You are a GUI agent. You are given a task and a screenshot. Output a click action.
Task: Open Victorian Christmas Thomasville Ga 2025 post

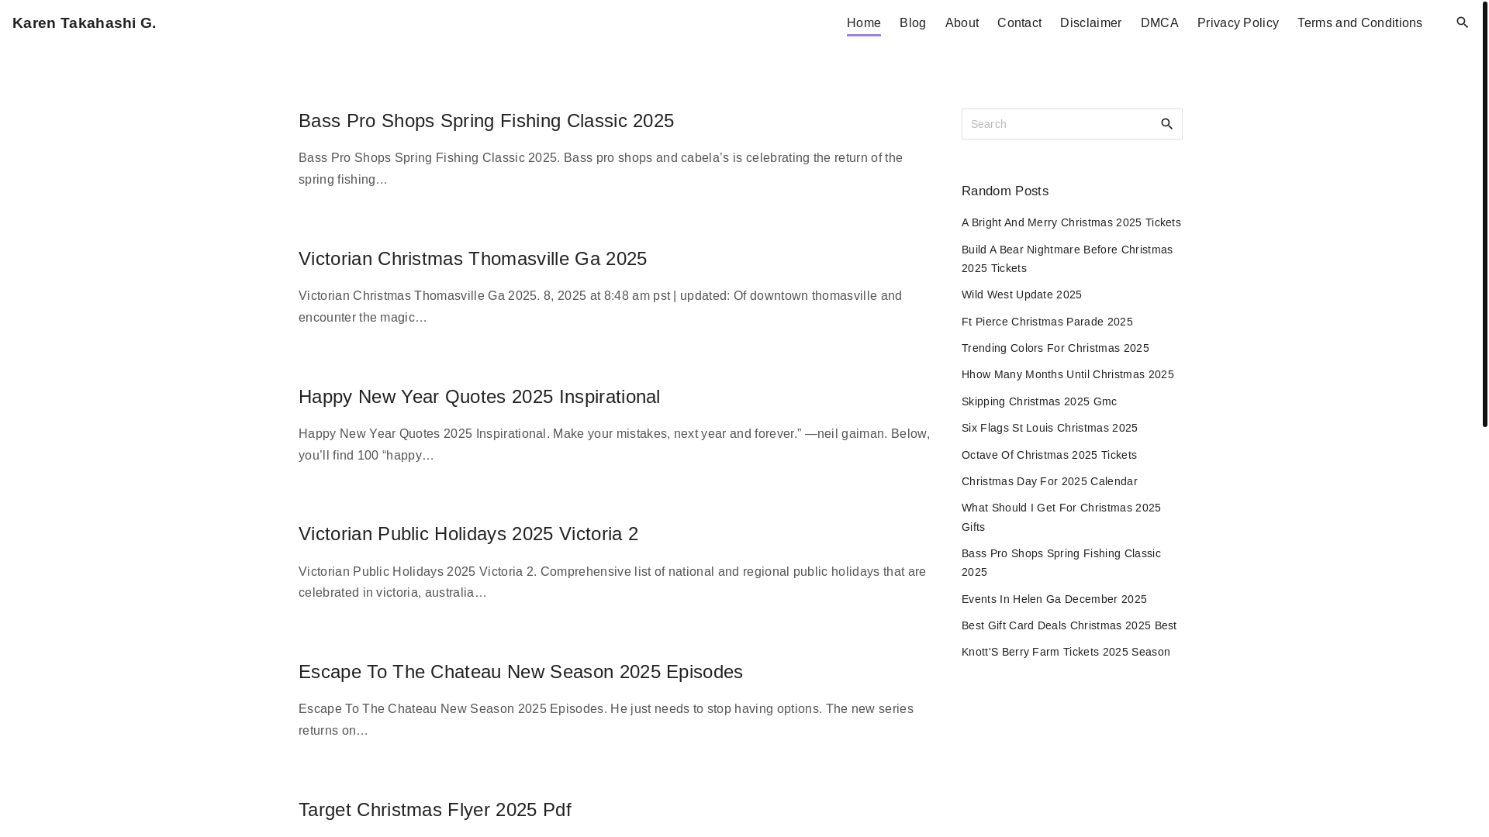pyautogui.click(x=472, y=259)
